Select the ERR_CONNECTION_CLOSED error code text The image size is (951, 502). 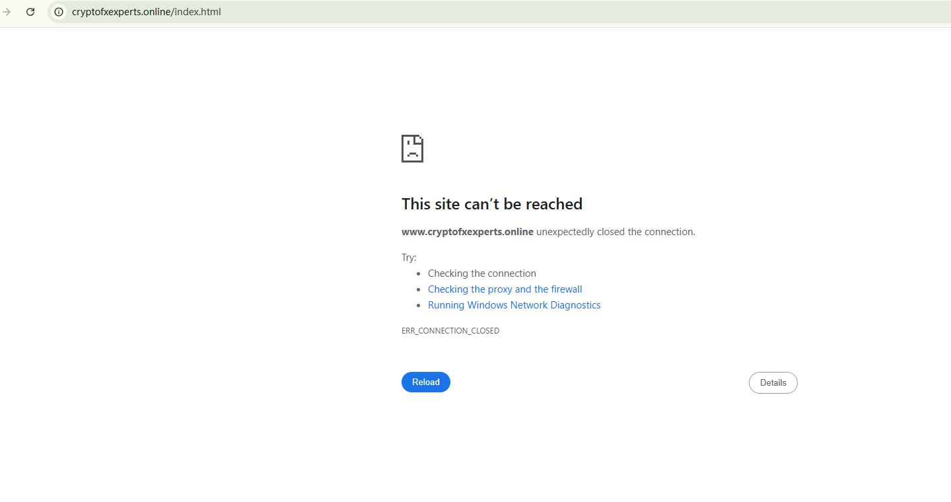coord(450,331)
